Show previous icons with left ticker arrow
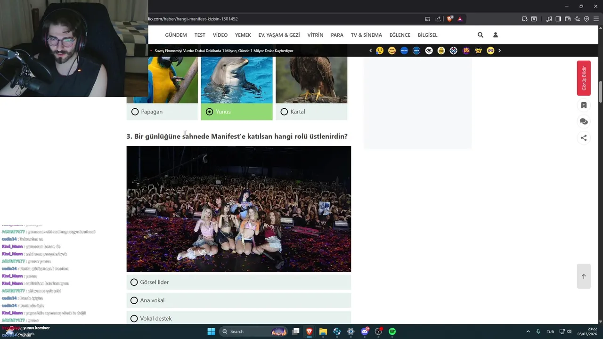The width and height of the screenshot is (603, 339). click(370, 50)
